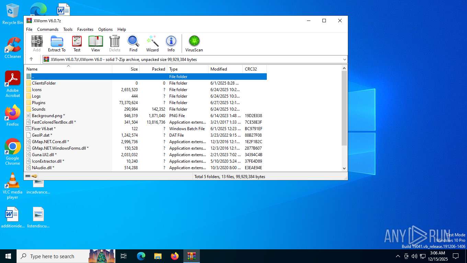Click the volume tray icon
The width and height of the screenshot is (467, 263).
coord(414,256)
